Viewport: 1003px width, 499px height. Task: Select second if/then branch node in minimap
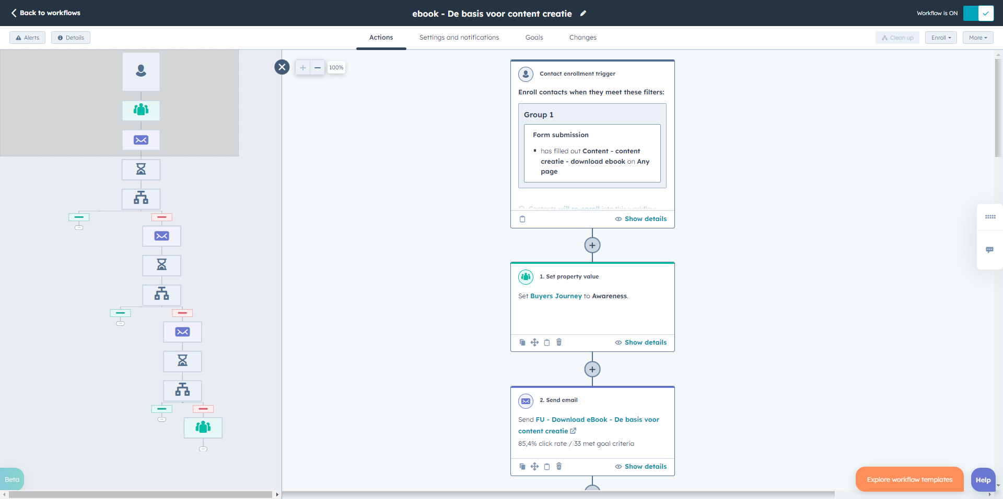coord(162,295)
